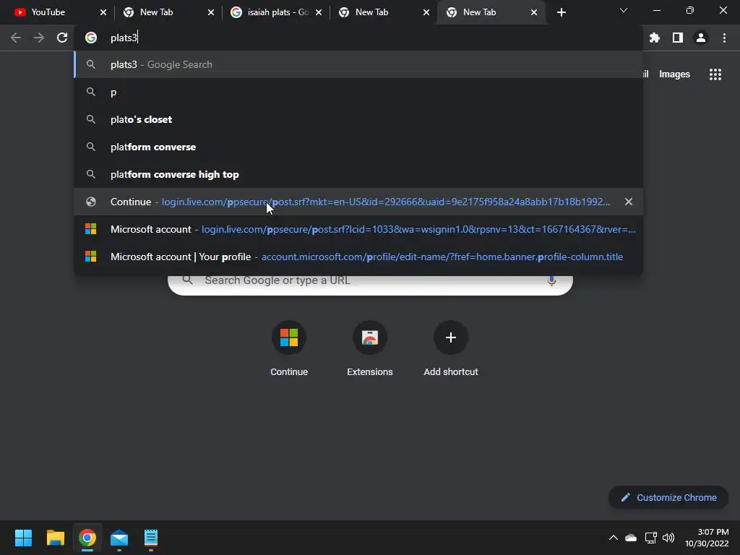Open a new tab with plus button
Viewport: 740px width, 555px height.
(x=561, y=12)
